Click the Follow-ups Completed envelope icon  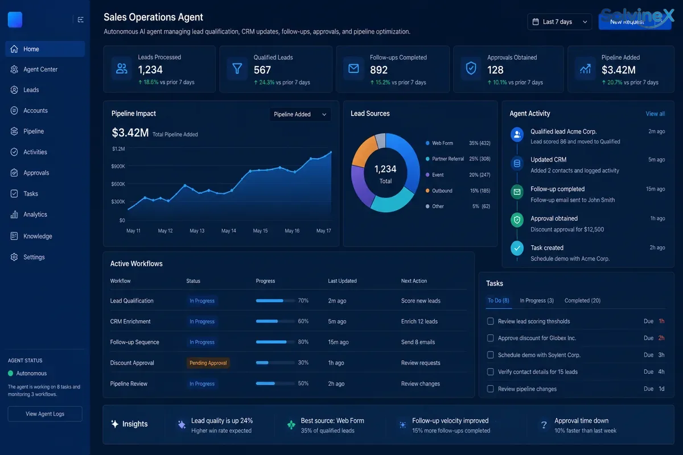click(353, 69)
